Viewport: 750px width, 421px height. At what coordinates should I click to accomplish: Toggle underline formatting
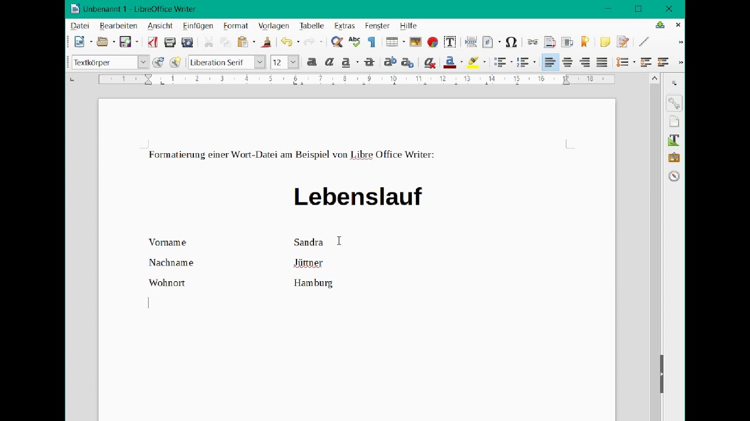click(346, 62)
